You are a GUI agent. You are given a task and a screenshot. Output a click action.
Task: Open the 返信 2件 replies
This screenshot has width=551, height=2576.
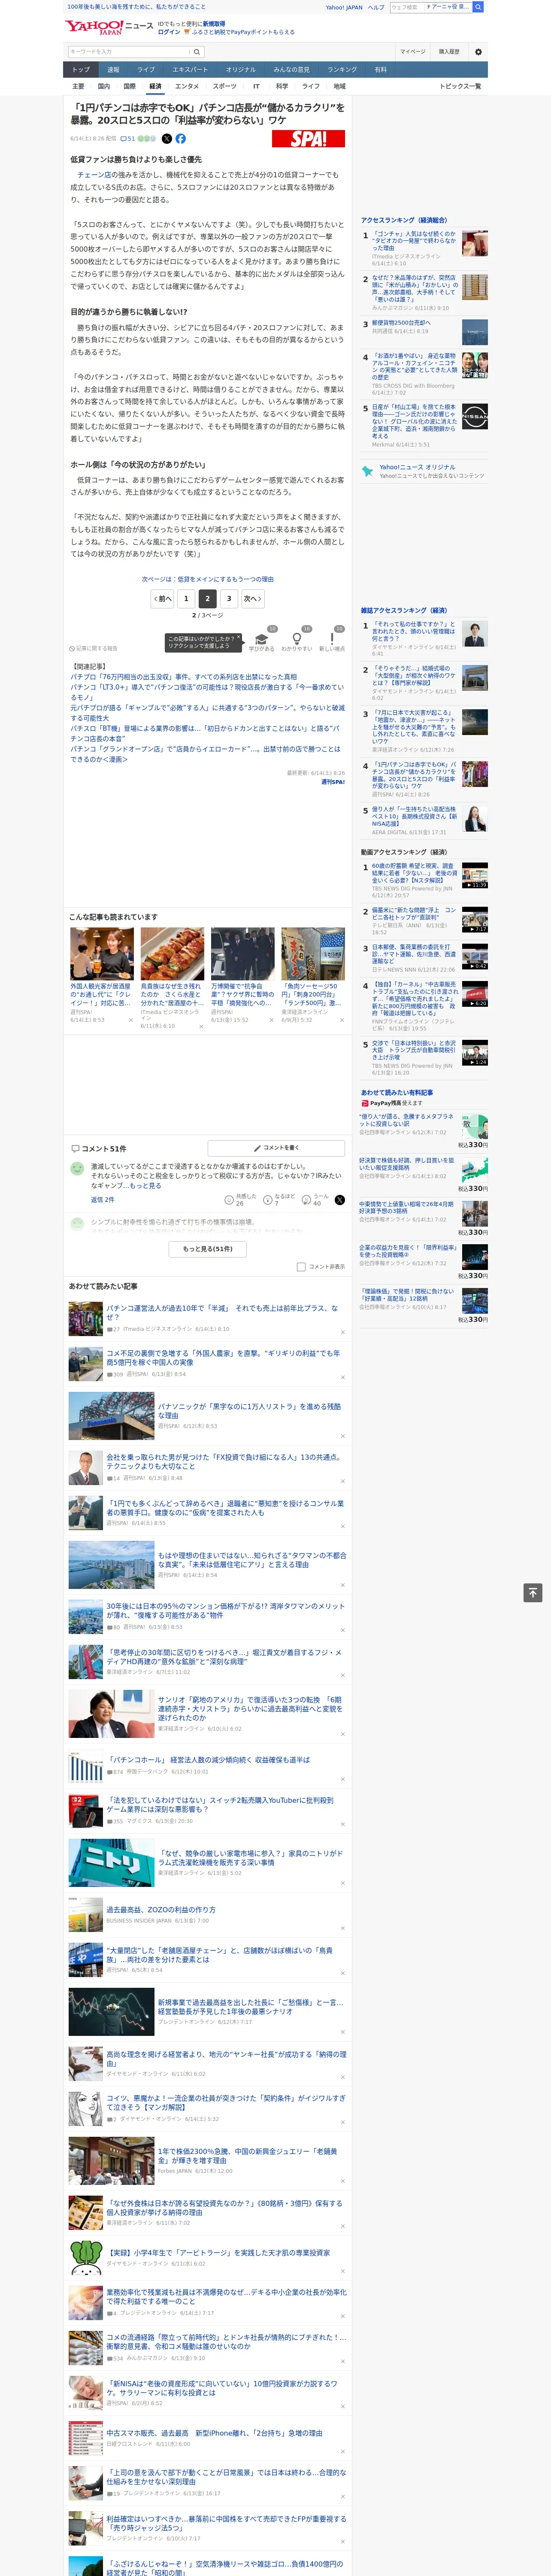tap(103, 1199)
